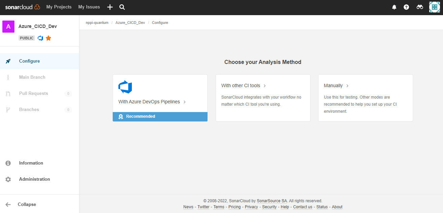
Task: Open Information in the sidebar
Action: (39, 163)
